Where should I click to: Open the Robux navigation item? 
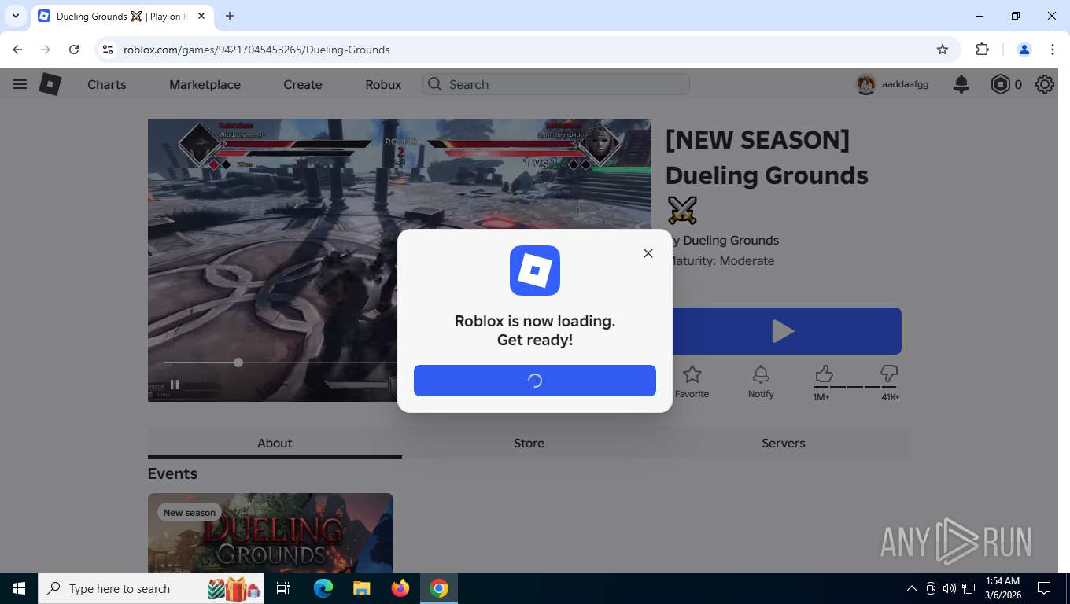click(383, 84)
